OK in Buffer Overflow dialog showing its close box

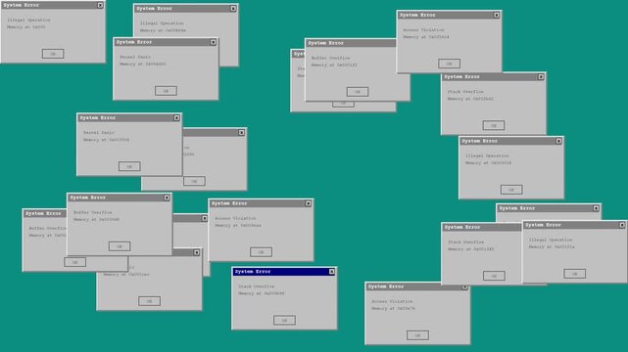click(x=120, y=246)
